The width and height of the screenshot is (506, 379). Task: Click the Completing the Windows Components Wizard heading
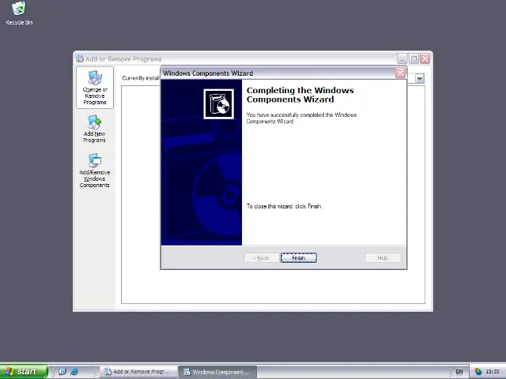(300, 95)
